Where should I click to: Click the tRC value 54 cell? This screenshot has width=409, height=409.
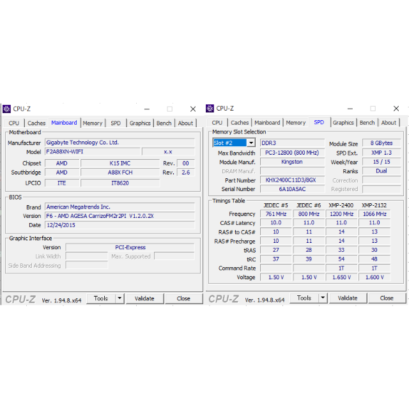pyautogui.click(x=341, y=259)
